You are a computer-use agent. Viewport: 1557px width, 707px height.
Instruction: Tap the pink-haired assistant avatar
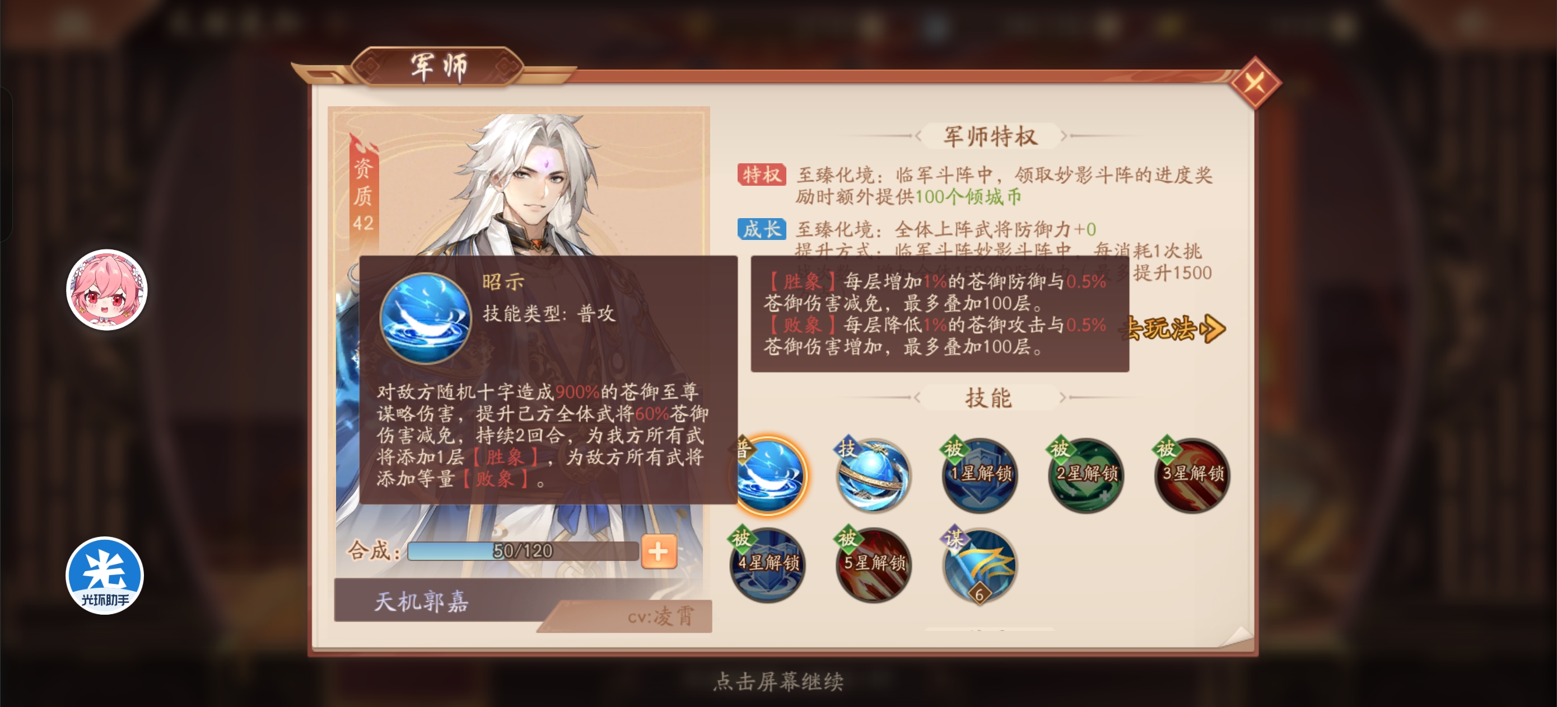106,290
